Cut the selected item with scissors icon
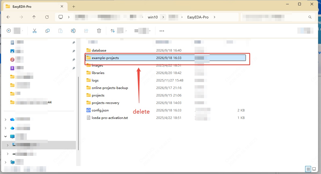Screen dimensions: 321x174 [35, 31]
